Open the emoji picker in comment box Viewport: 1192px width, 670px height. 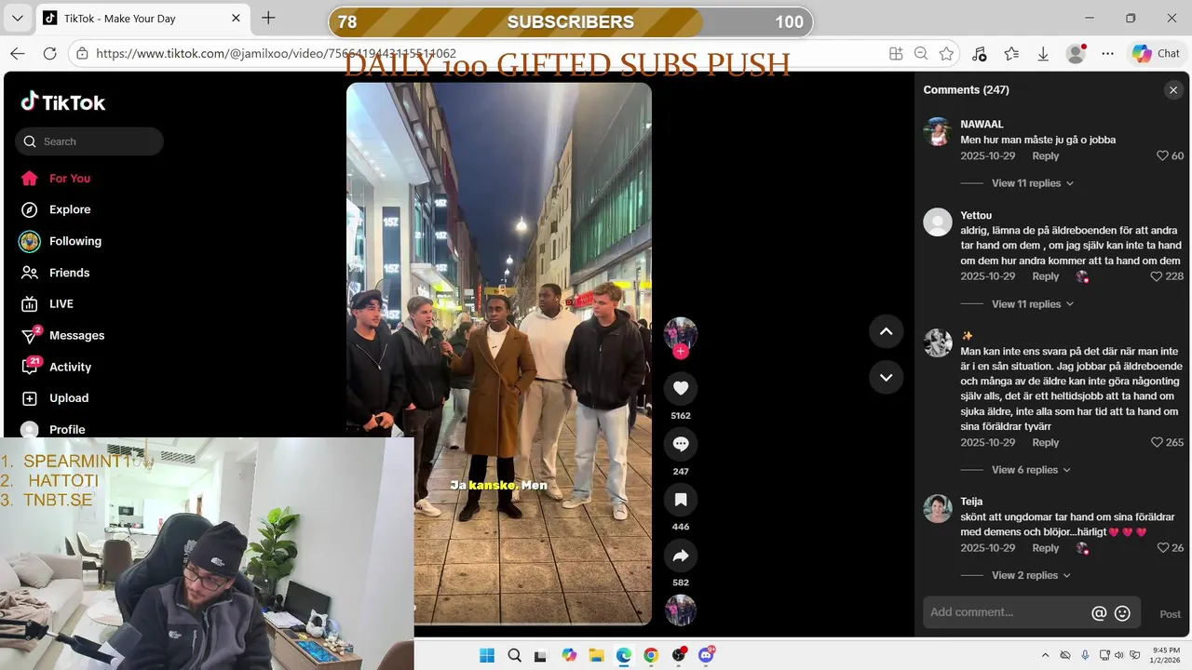1122,613
